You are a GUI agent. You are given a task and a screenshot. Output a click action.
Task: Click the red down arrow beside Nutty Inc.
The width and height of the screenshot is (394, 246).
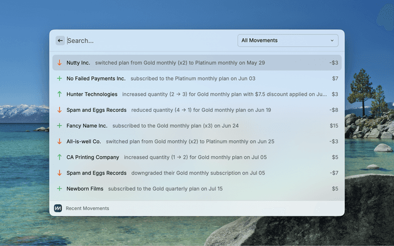pyautogui.click(x=60, y=63)
